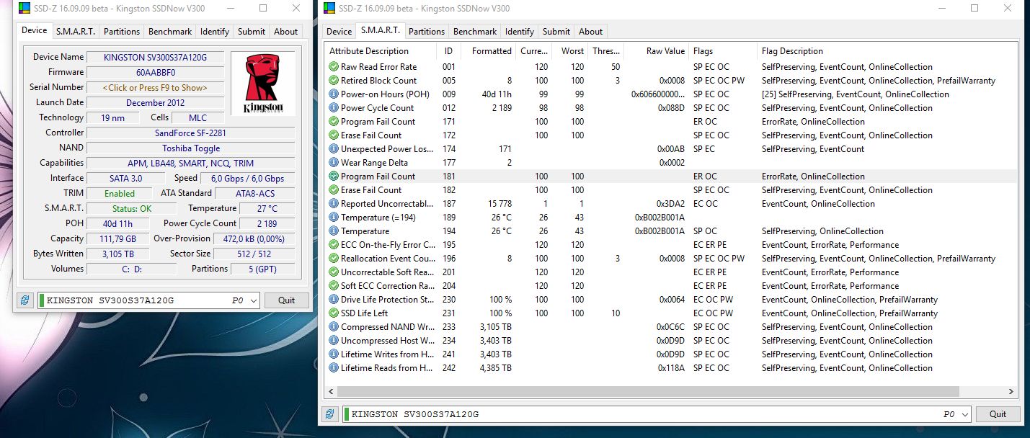Viewport: 1030px width, 438px height.
Task: Click the refresh icon in the Device window
Action: point(25,300)
